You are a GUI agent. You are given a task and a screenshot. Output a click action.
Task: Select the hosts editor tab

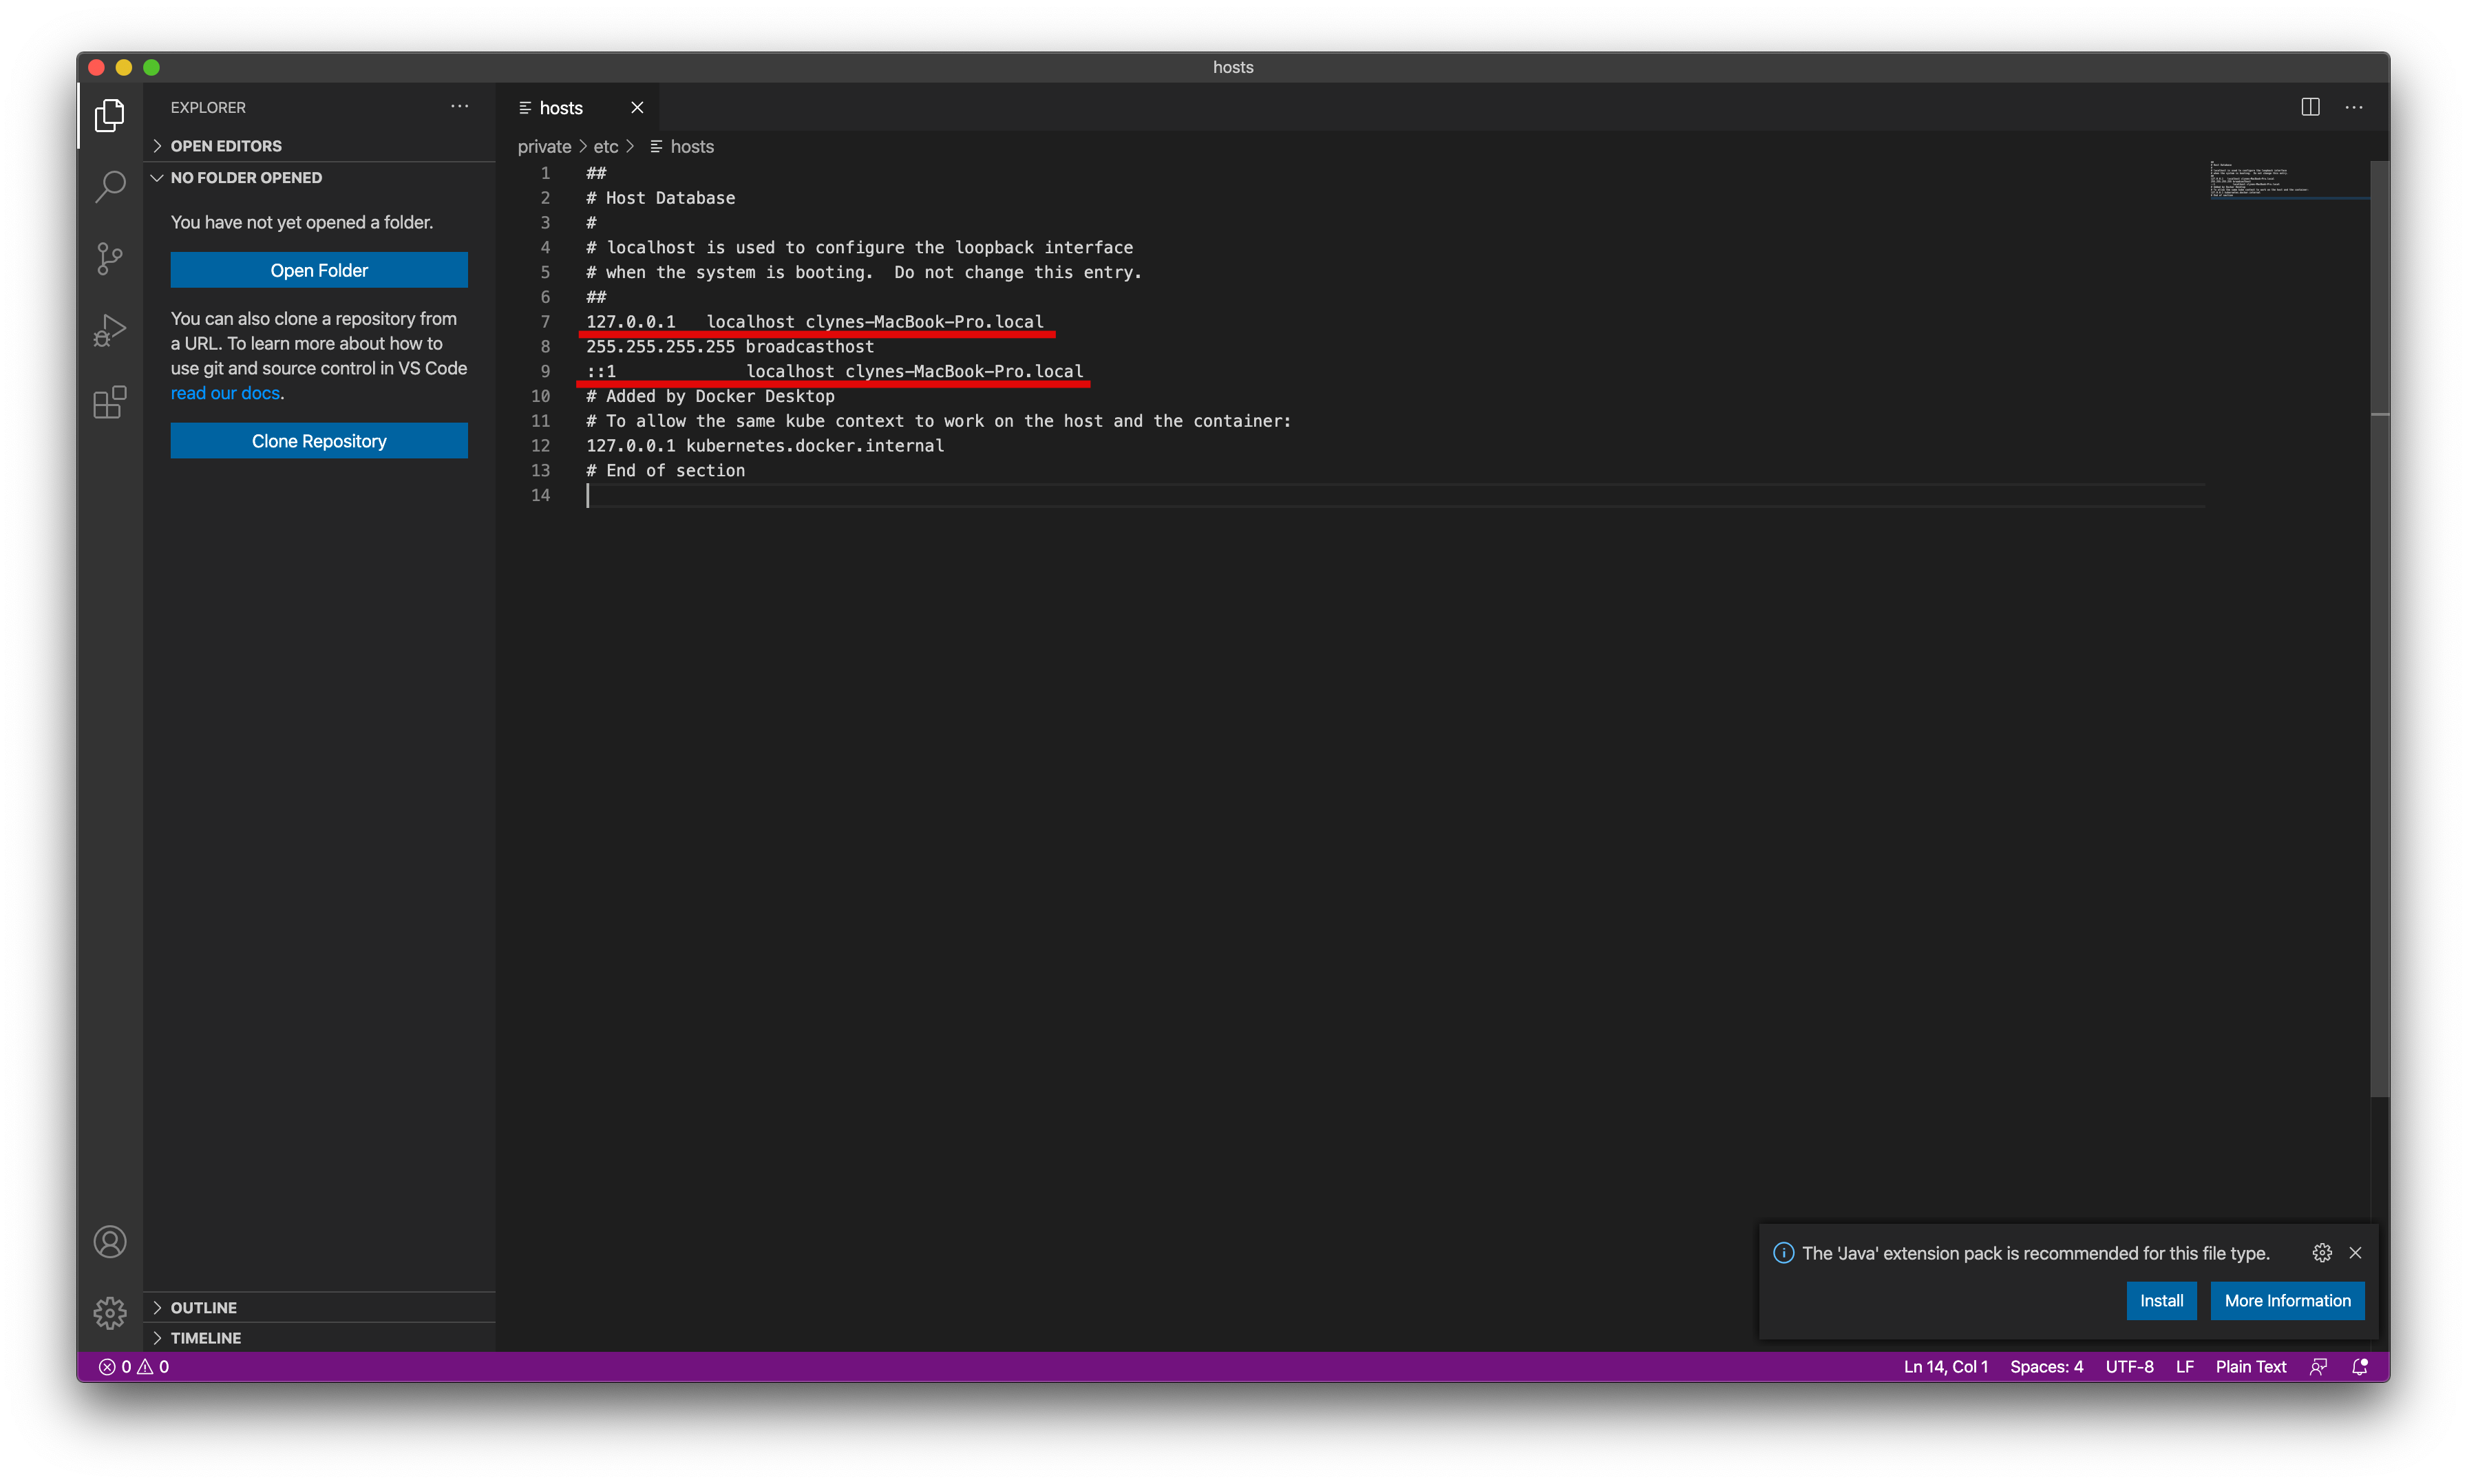(x=561, y=108)
